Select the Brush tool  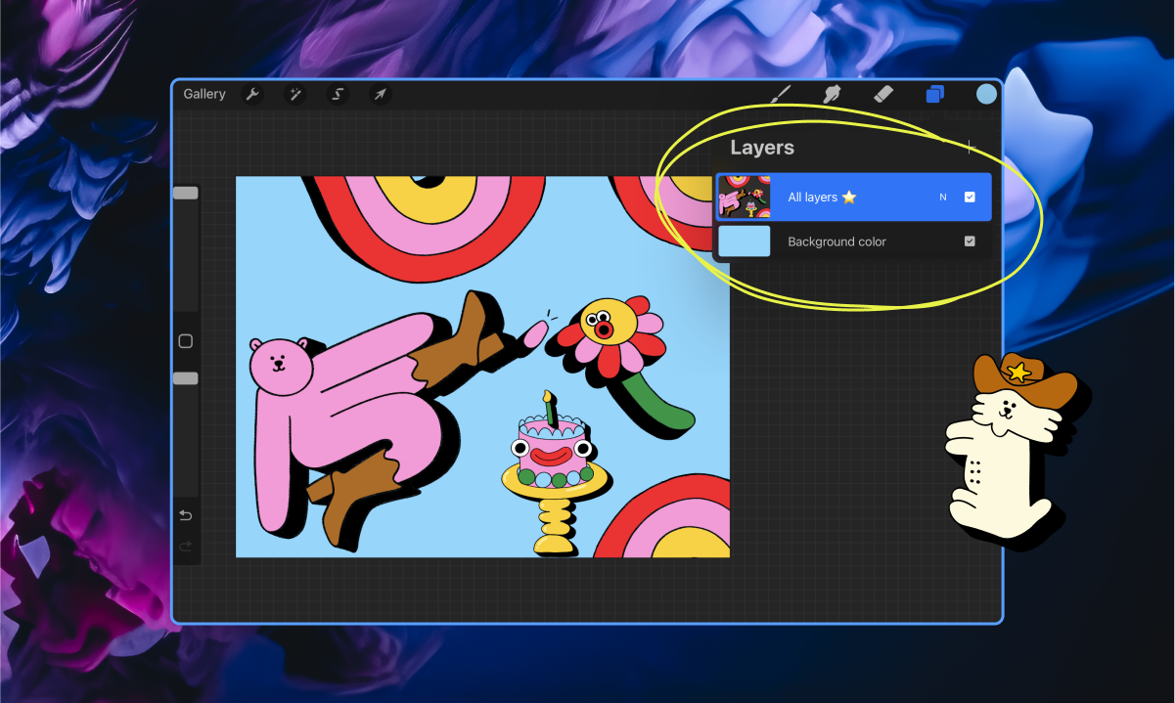pos(780,94)
